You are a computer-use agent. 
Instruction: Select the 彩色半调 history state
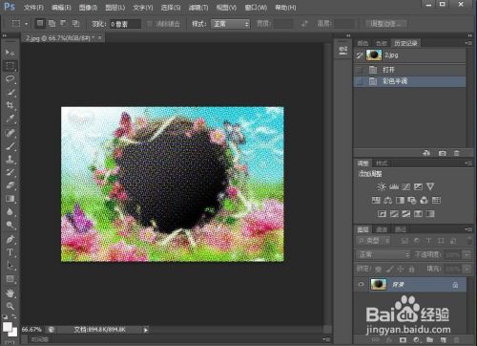point(410,81)
